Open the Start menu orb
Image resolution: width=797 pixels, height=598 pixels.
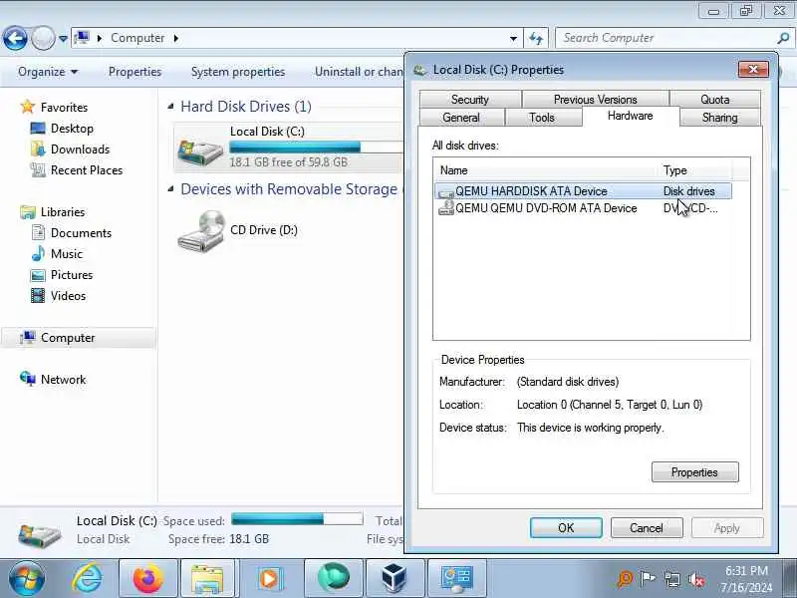[27, 578]
